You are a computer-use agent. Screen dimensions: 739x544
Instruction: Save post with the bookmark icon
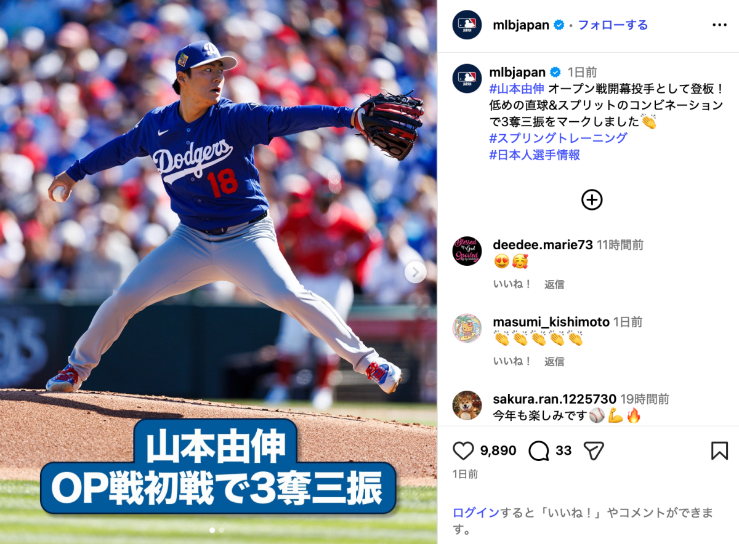coord(719,451)
